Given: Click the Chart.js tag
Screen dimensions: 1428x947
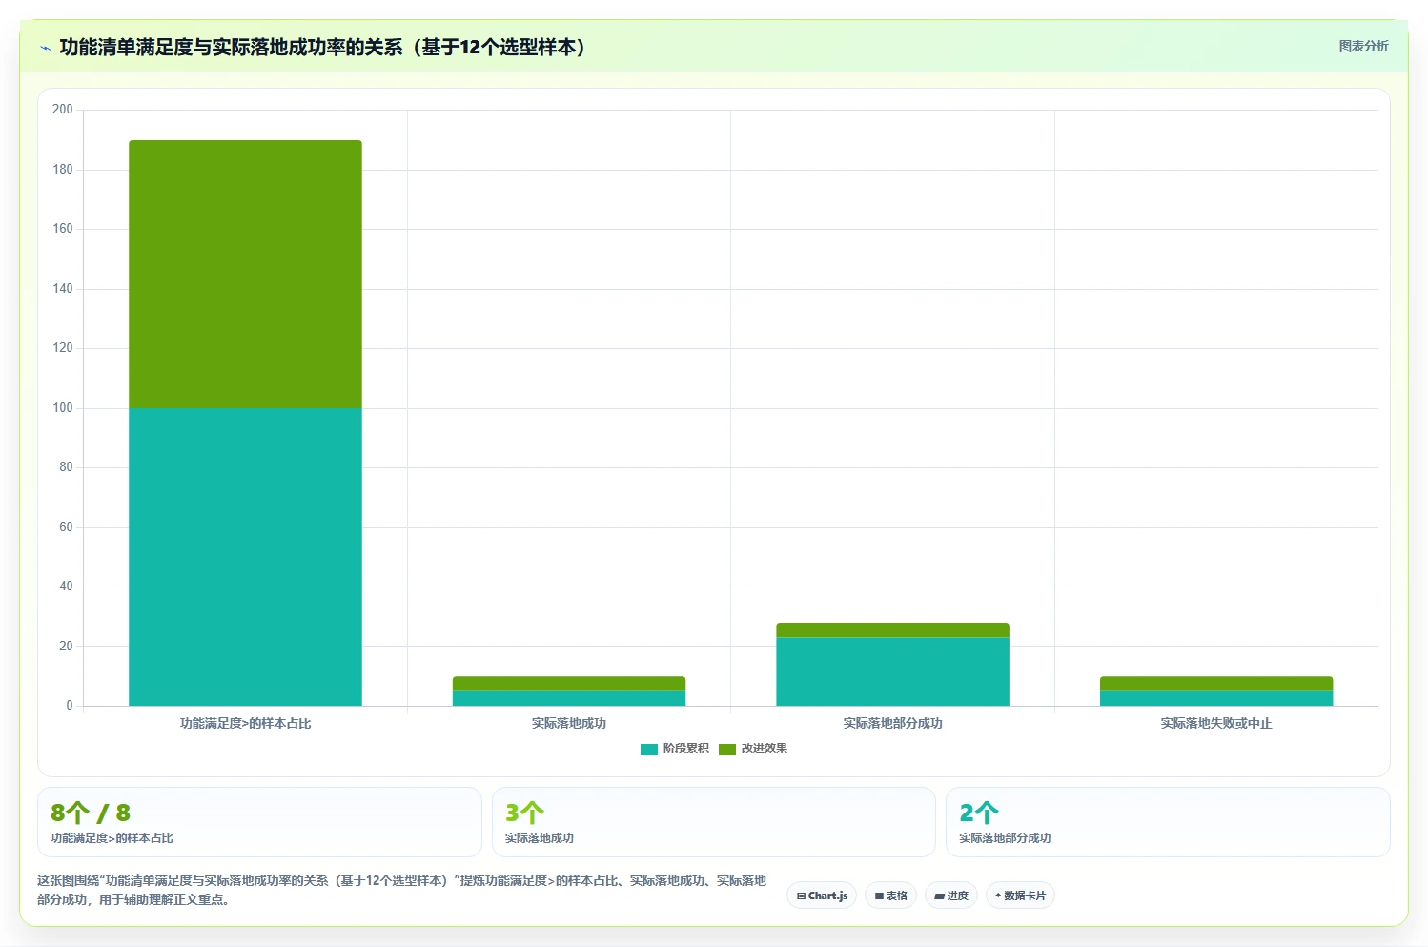Looking at the screenshot, I should point(822,896).
